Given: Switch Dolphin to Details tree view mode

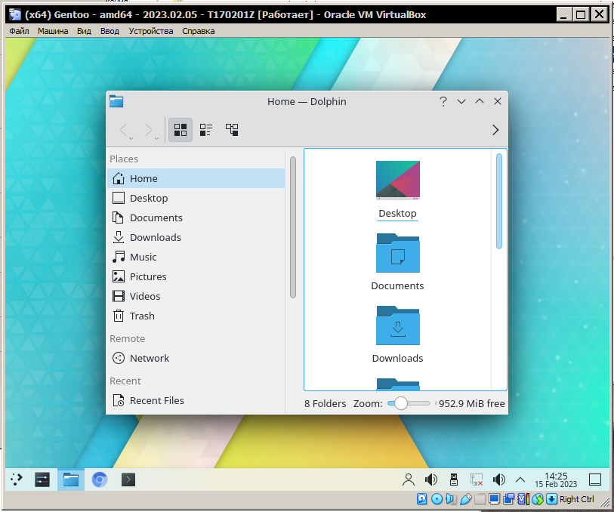Looking at the screenshot, I should point(232,130).
